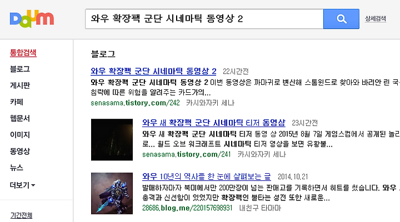Open the 시네마틱 티저 동영상 blog result title

point(213,123)
